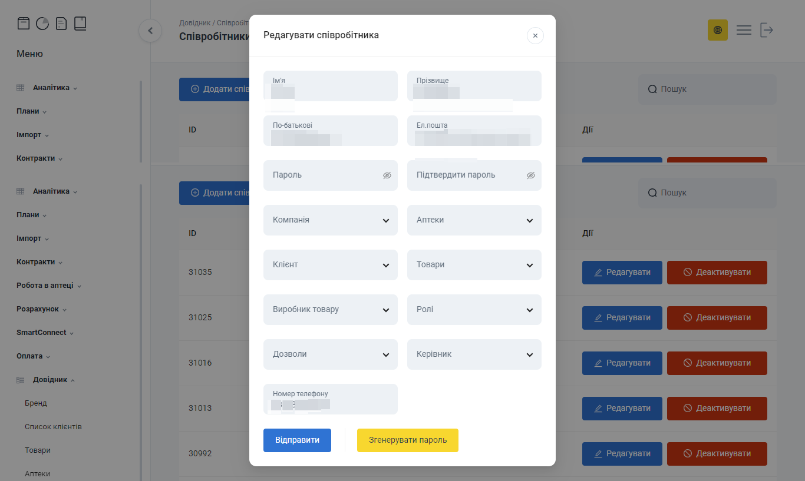Click the Згенерувати пароль button
805x481 pixels.
pyautogui.click(x=407, y=440)
